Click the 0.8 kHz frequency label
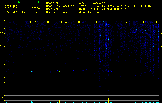162x103 pixels. point(2,72)
